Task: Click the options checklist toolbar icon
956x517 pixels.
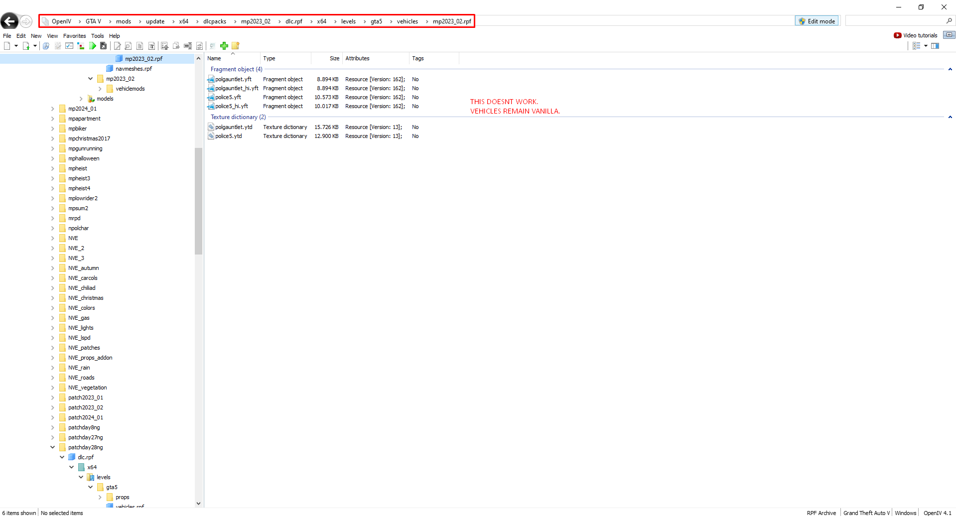Action: point(69,46)
